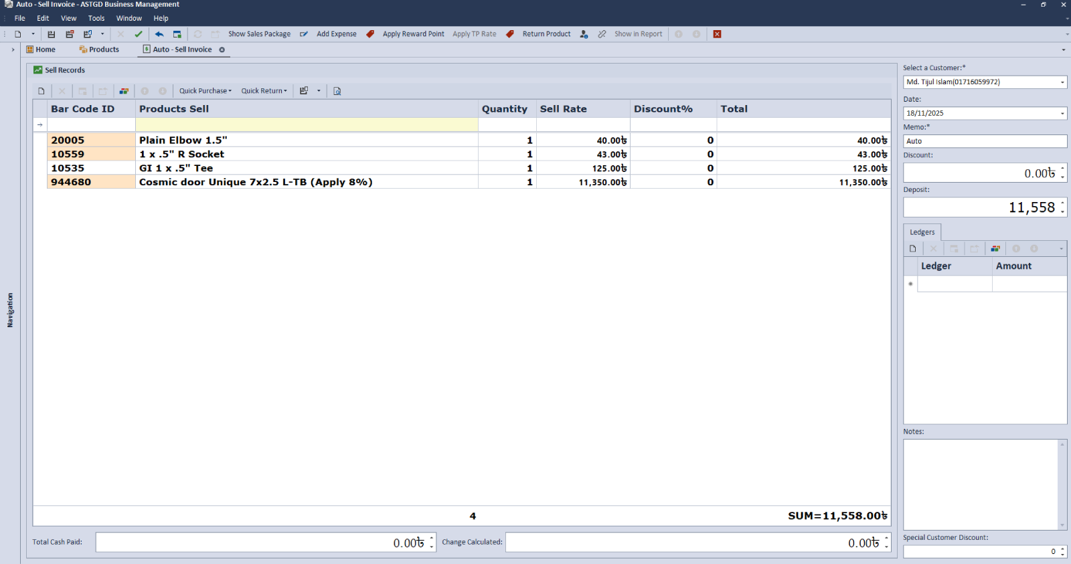Viewport: 1071px width, 564px height.
Task: Select the Ledgers tab
Action: [x=922, y=232]
